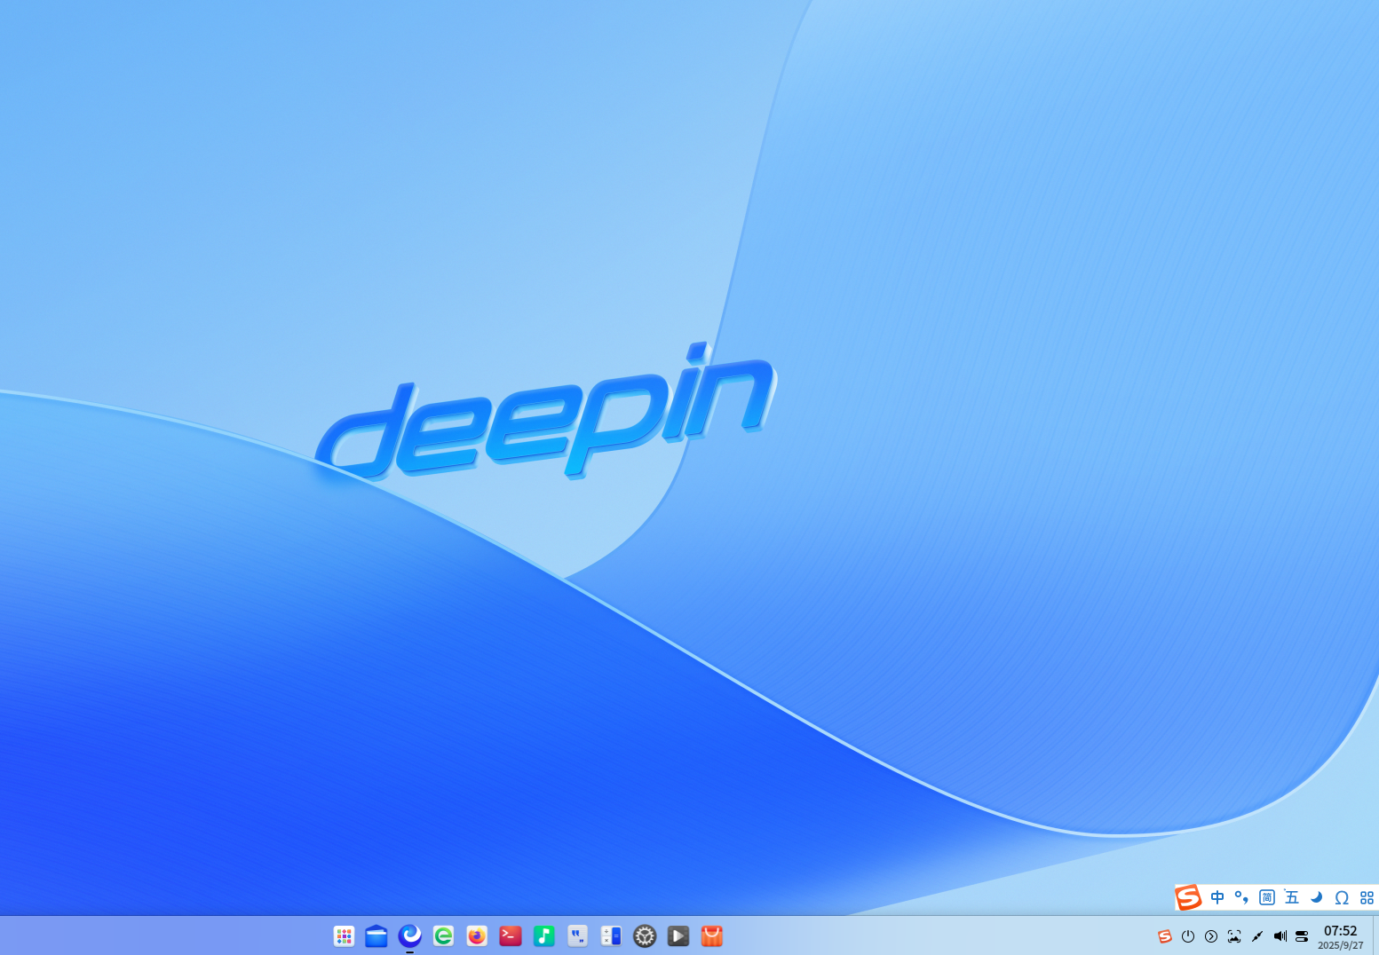Open the orange App Store bag icon
This screenshot has width=1379, height=955.
coord(712,935)
